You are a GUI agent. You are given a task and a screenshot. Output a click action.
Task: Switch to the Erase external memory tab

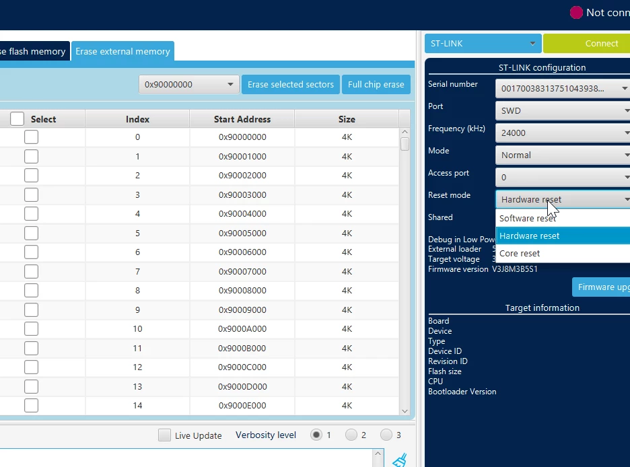click(x=123, y=51)
